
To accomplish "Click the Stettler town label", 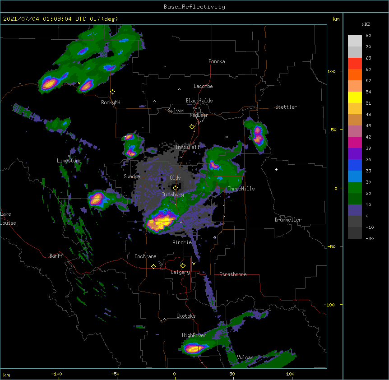I will [x=286, y=107].
